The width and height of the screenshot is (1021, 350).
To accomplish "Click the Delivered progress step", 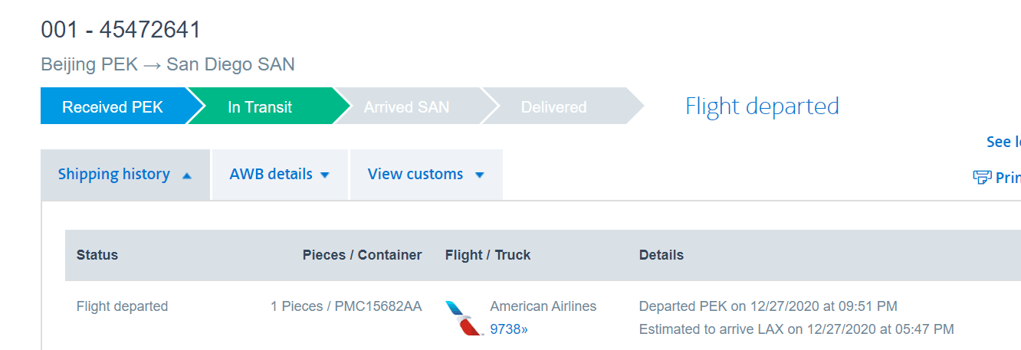I will [553, 107].
